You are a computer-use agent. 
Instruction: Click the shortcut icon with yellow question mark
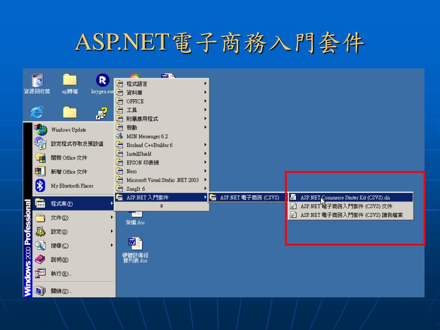point(102,113)
